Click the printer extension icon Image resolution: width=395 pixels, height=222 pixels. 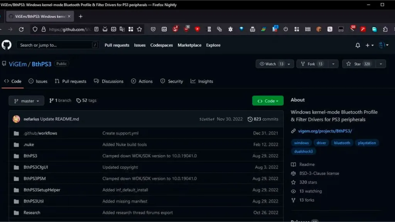[x=252, y=29]
